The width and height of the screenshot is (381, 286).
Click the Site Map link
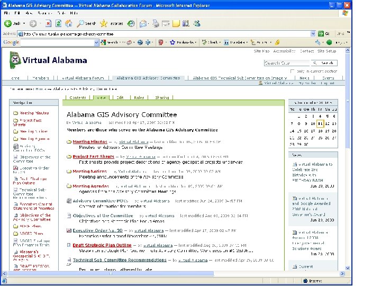[x=261, y=51]
